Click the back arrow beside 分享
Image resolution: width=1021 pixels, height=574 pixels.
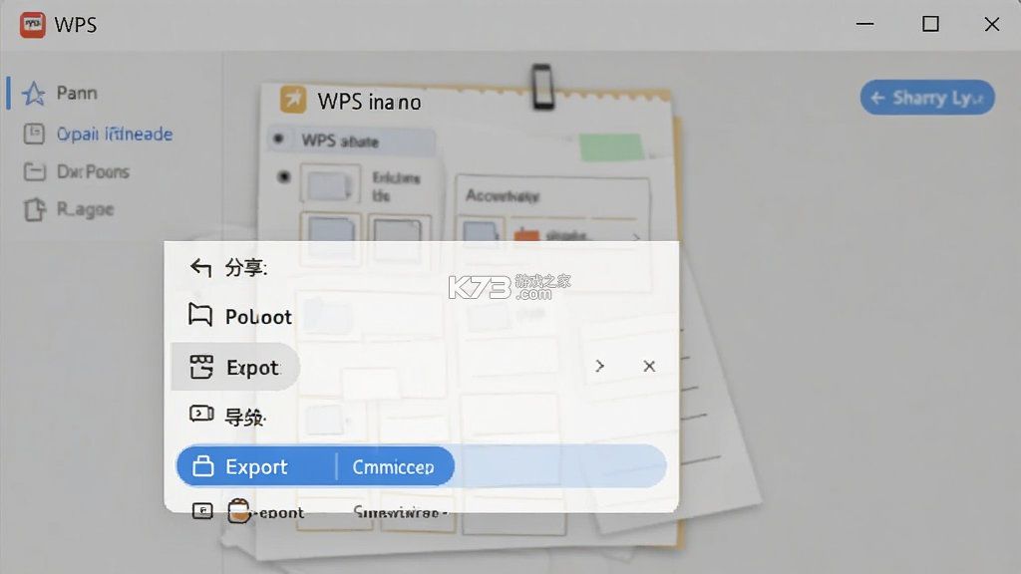tap(200, 267)
